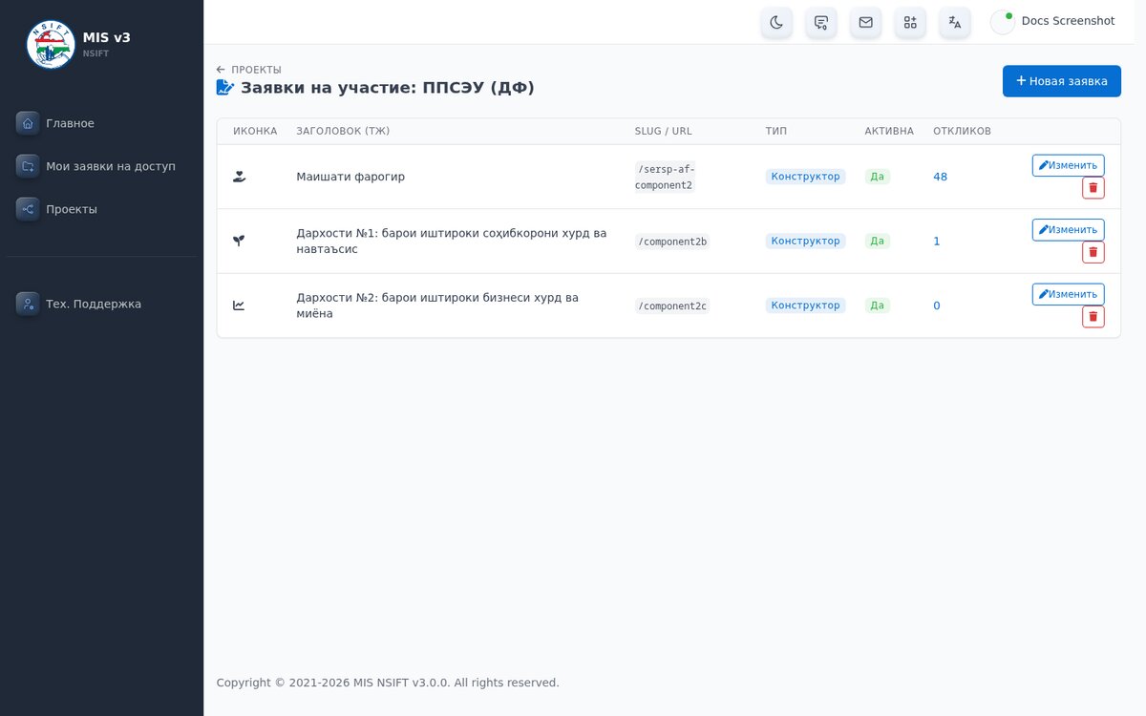Click the edit-form icon beside page title
The image size is (1146, 716).
click(x=225, y=88)
